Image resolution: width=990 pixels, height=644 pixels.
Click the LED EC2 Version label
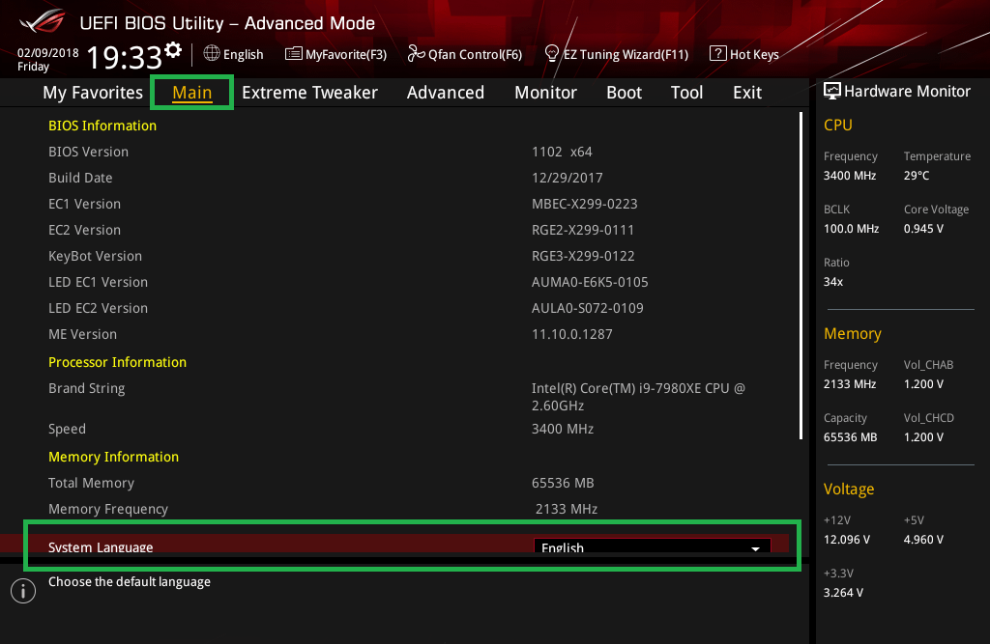point(99,308)
